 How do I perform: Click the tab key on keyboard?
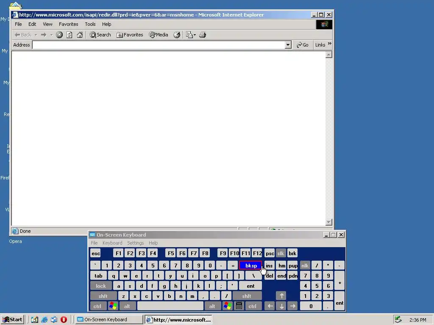[98, 276]
